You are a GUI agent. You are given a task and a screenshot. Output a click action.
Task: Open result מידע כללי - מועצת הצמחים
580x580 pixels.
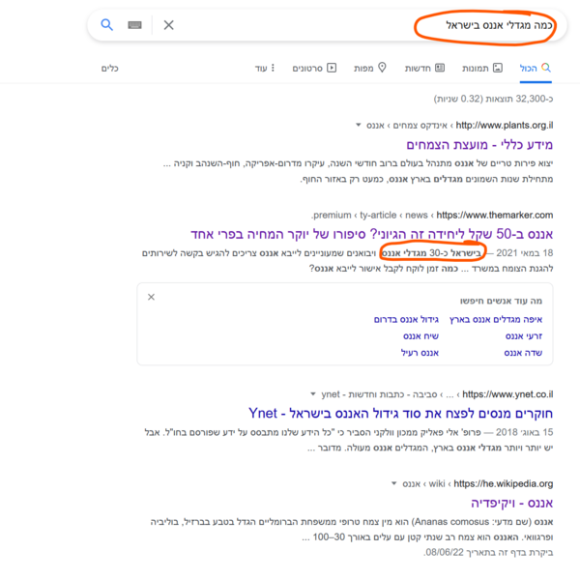[x=479, y=145]
